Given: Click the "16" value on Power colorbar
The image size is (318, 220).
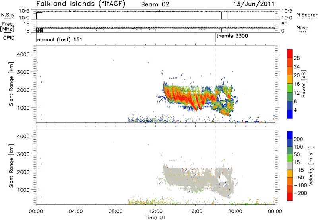Looking at the screenshot, I should 297,84.
